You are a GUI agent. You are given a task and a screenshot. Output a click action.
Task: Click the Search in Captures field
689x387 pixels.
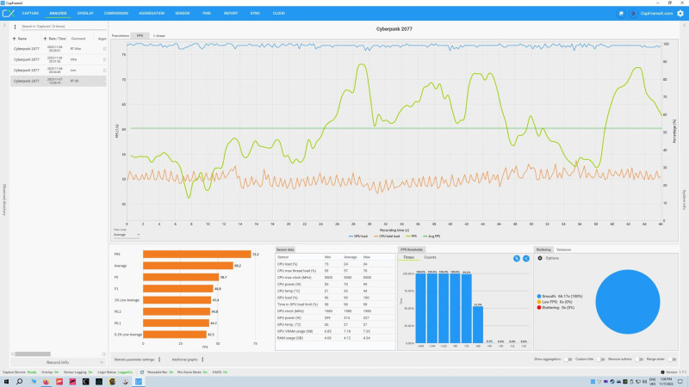click(x=61, y=27)
